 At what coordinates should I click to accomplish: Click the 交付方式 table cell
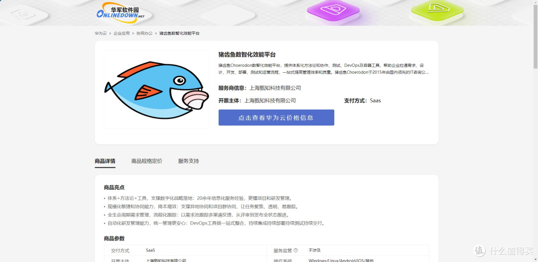coord(120,251)
